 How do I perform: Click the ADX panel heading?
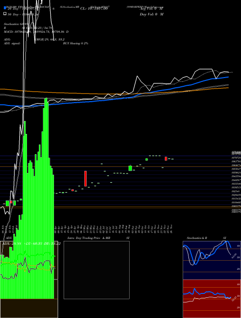[8, 238]
